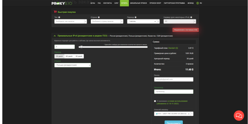Click the shopping cart icon beside Быстрая покупка
This screenshot has height=124, width=248.
click(55, 12)
